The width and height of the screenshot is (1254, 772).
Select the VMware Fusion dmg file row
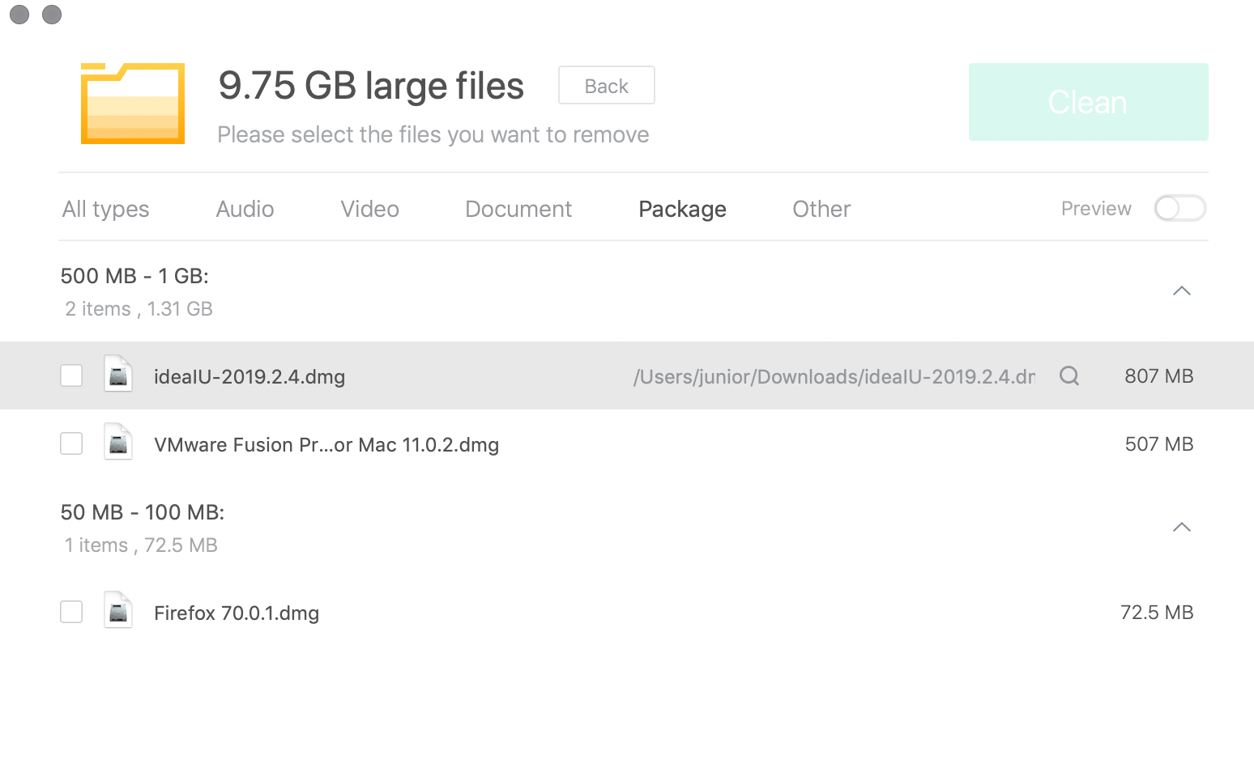tap(627, 443)
